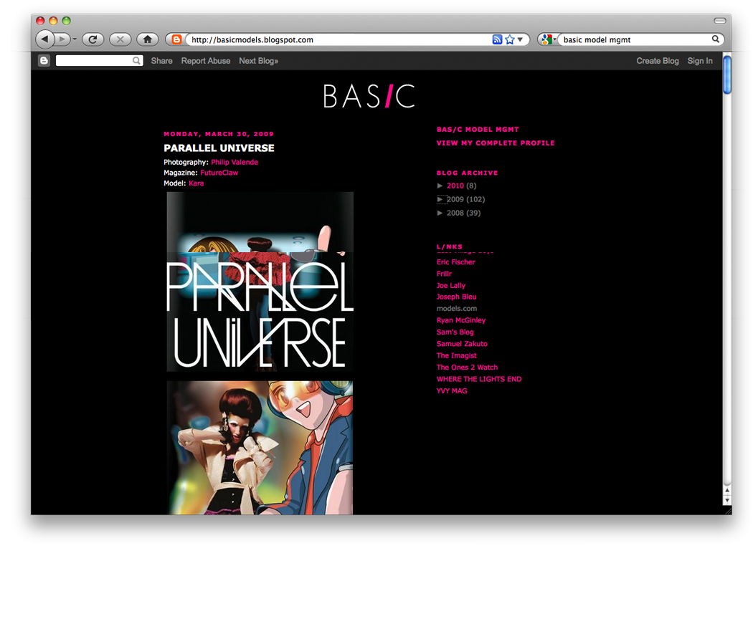The width and height of the screenshot is (753, 619).
Task: Click the browser Forward arrow button
Action: pyautogui.click(x=62, y=39)
